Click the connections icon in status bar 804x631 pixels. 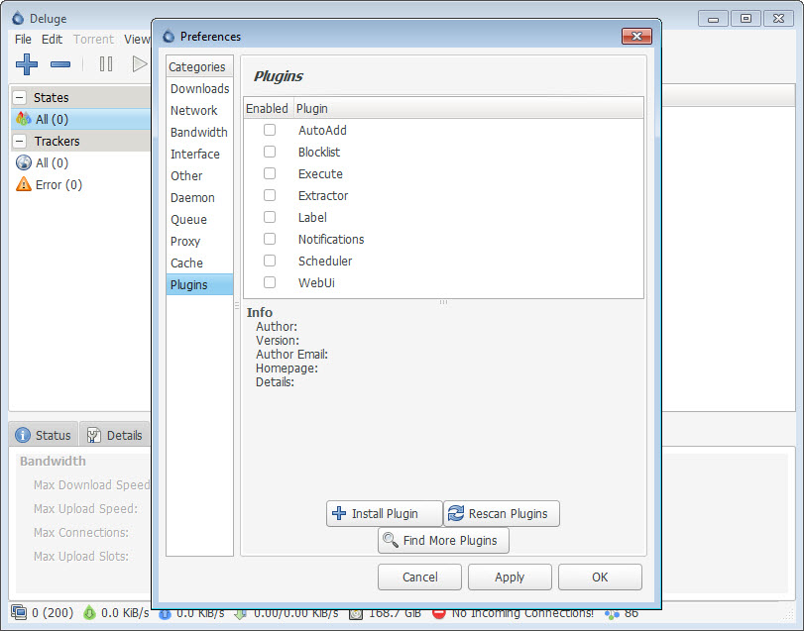pos(19,612)
